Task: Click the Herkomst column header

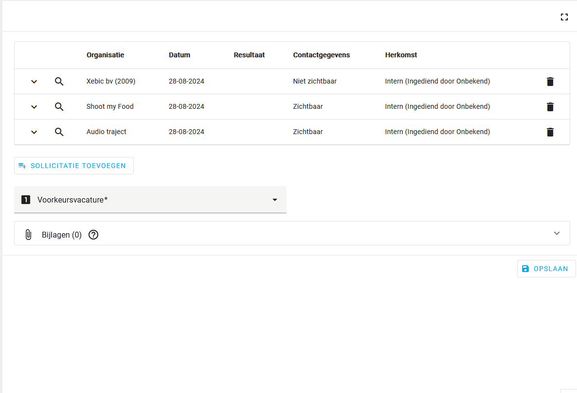Action: [x=401, y=55]
